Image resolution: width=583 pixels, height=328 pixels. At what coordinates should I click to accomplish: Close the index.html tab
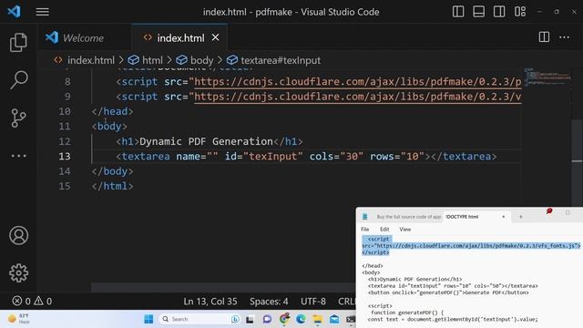pos(215,37)
